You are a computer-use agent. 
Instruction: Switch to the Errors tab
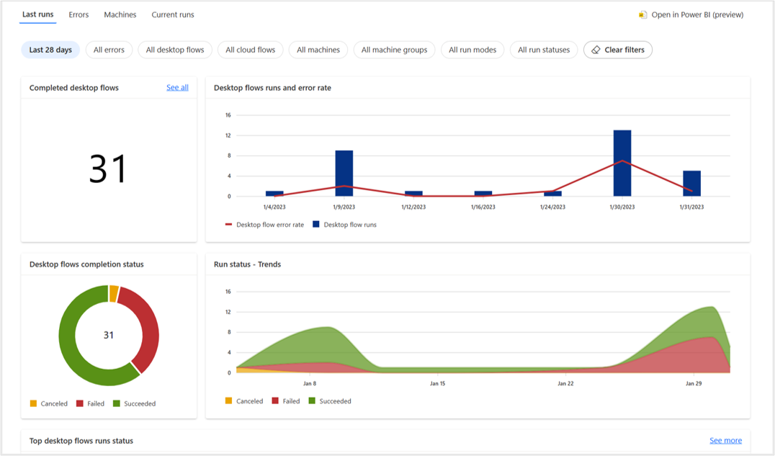click(x=79, y=14)
